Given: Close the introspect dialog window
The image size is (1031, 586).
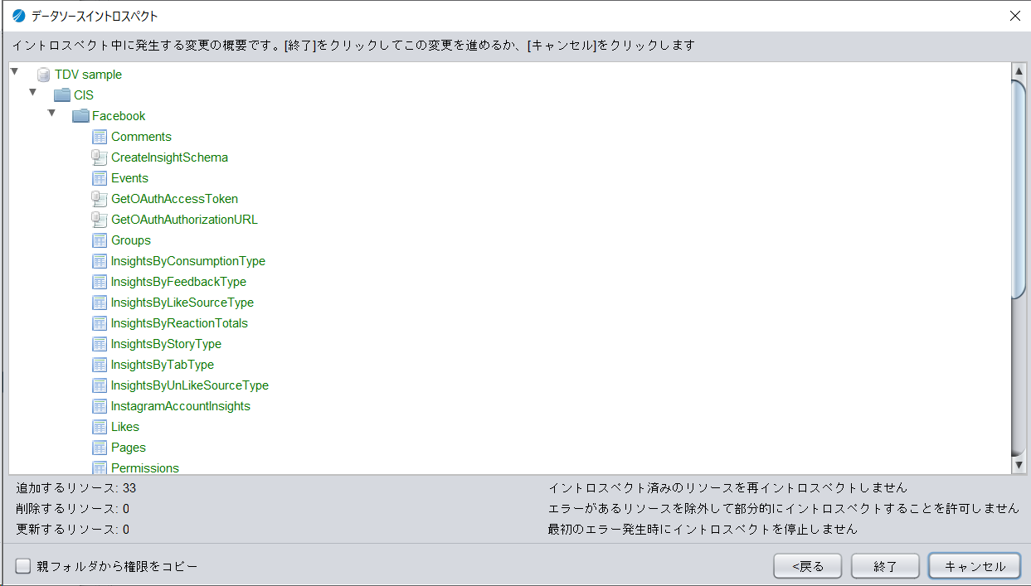Looking at the screenshot, I should (x=1014, y=16).
